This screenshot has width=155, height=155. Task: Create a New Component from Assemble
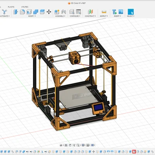click(57, 12)
